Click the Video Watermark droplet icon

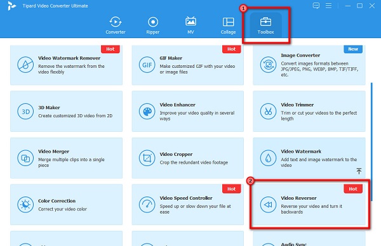(x=268, y=158)
